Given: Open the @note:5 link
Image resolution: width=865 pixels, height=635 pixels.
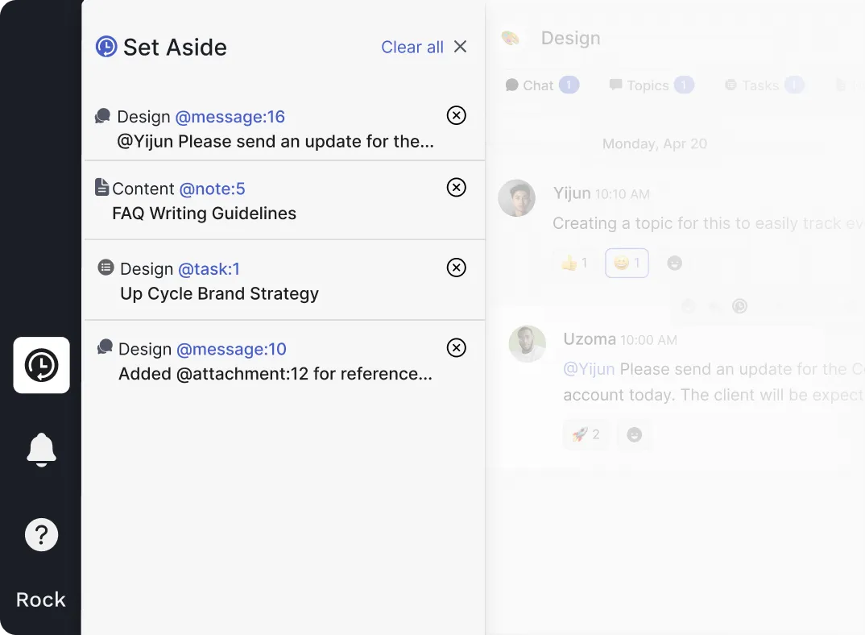Looking at the screenshot, I should 213,189.
